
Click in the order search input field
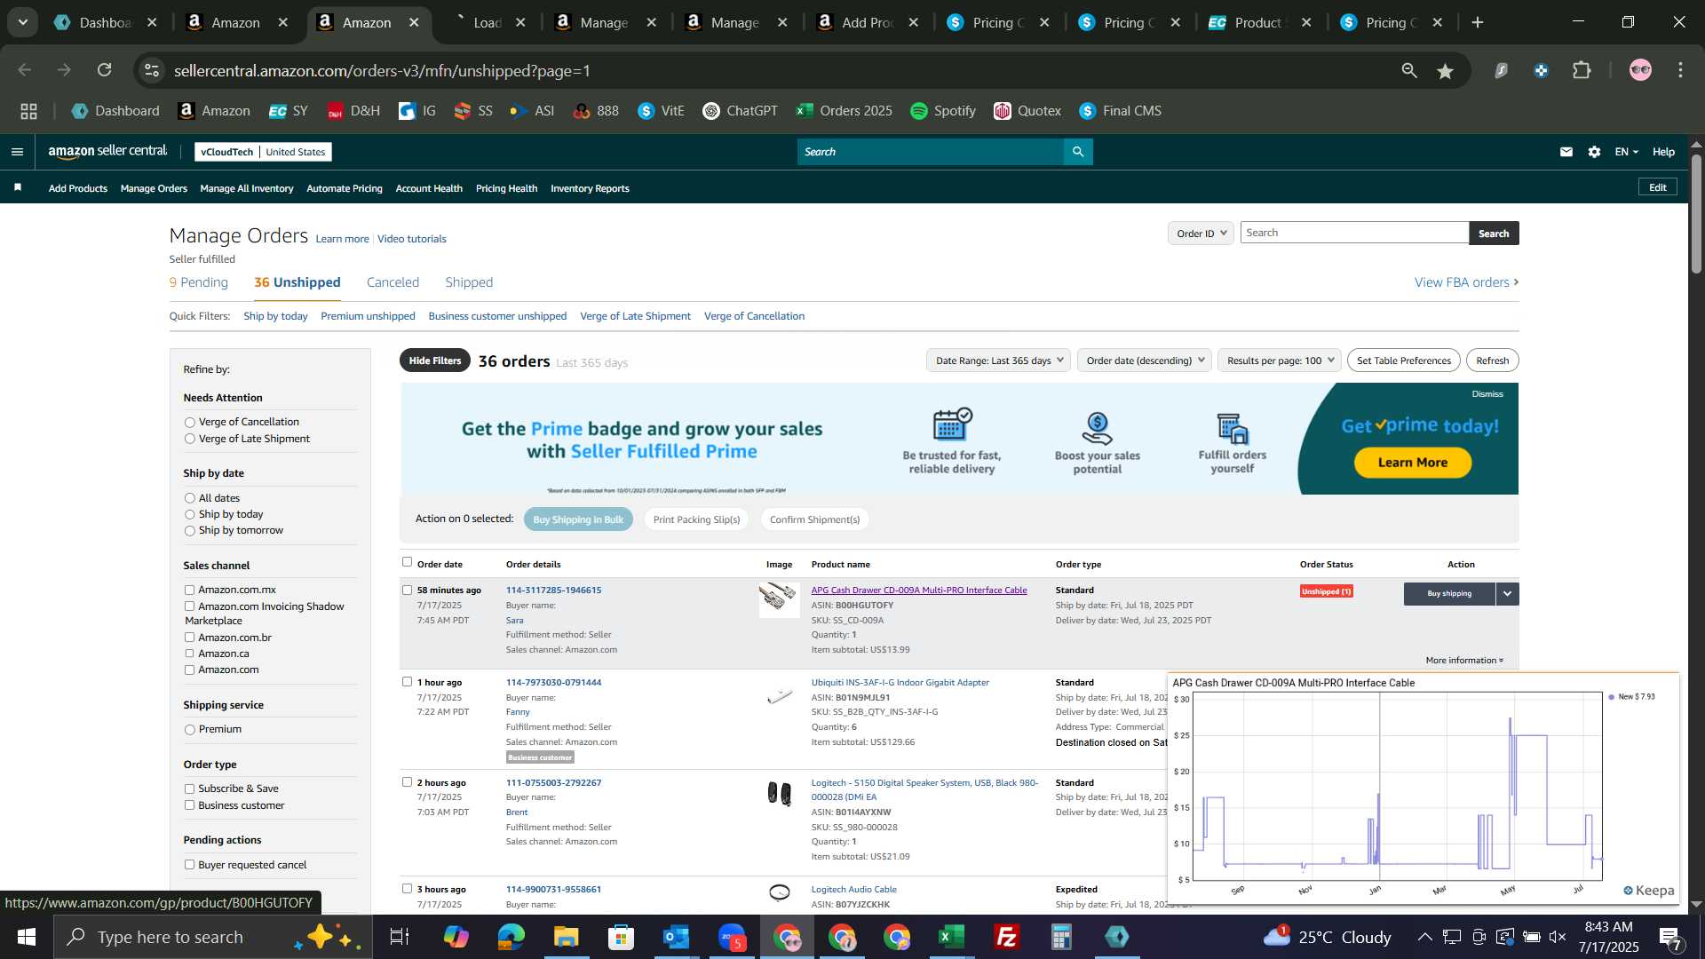(x=1354, y=233)
